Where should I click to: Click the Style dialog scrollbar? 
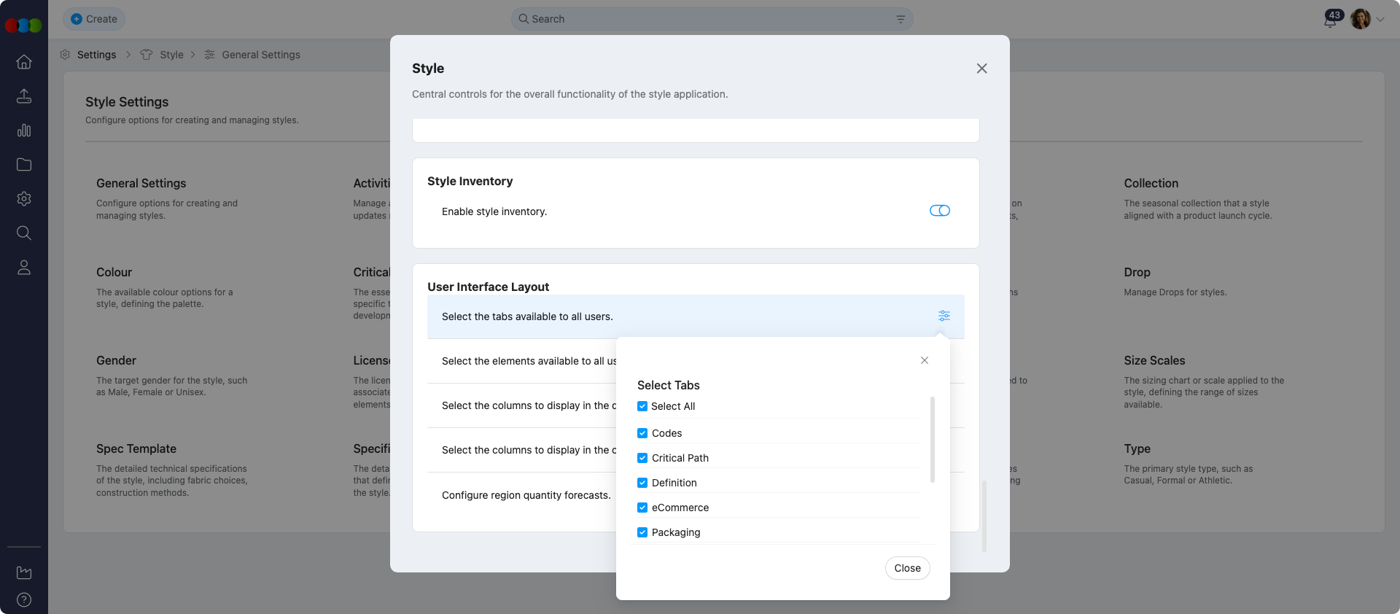[984, 516]
